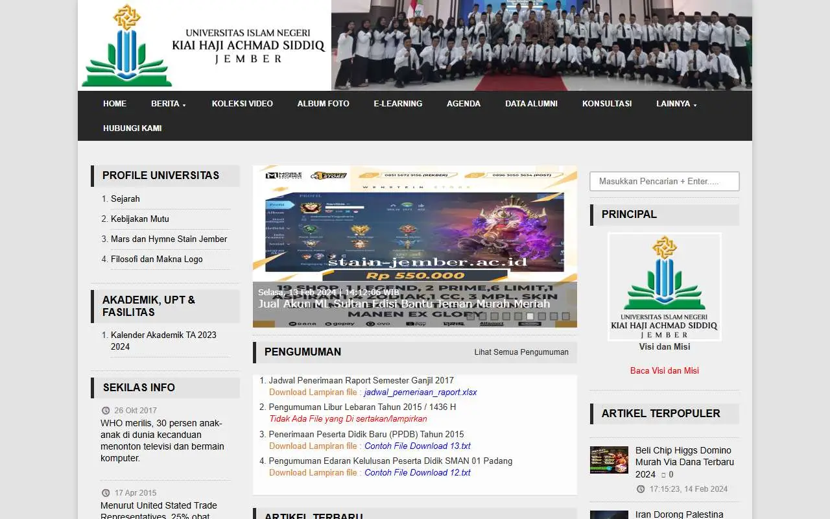Click the Sejarah profile link
This screenshot has width=830, height=519.
coord(125,199)
